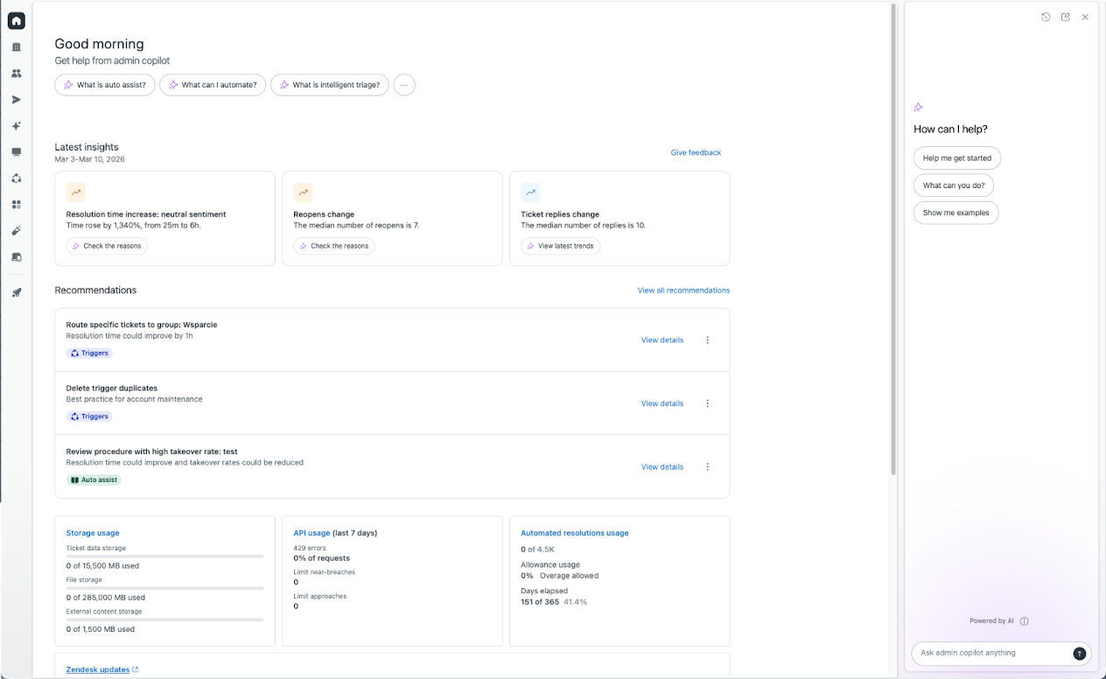Viewport: 1106px width, 679px height.
Task: Open the Home icon in sidebar
Action: coord(16,21)
